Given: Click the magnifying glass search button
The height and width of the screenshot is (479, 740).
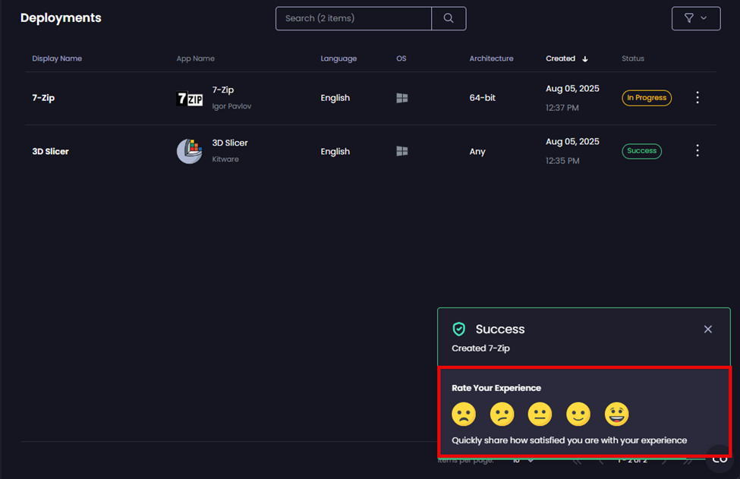Looking at the screenshot, I should (449, 18).
